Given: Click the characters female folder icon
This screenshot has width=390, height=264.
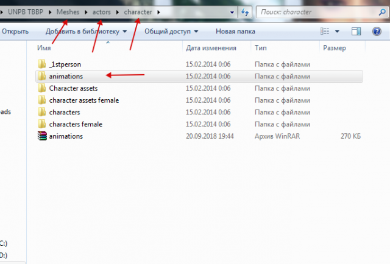Looking at the screenshot, I should 41,124.
